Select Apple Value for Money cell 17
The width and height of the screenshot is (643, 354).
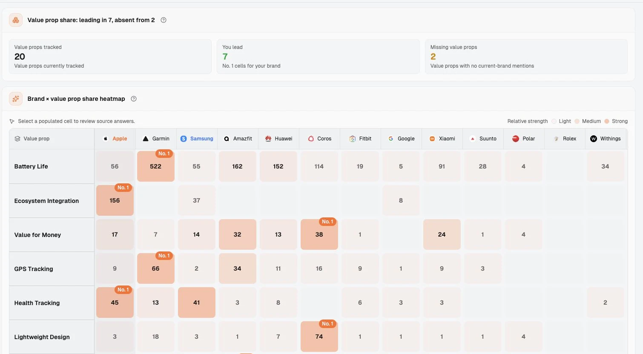pyautogui.click(x=115, y=234)
